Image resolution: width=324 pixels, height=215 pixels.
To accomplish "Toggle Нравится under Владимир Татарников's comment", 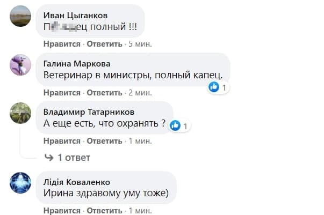I will (62, 142).
